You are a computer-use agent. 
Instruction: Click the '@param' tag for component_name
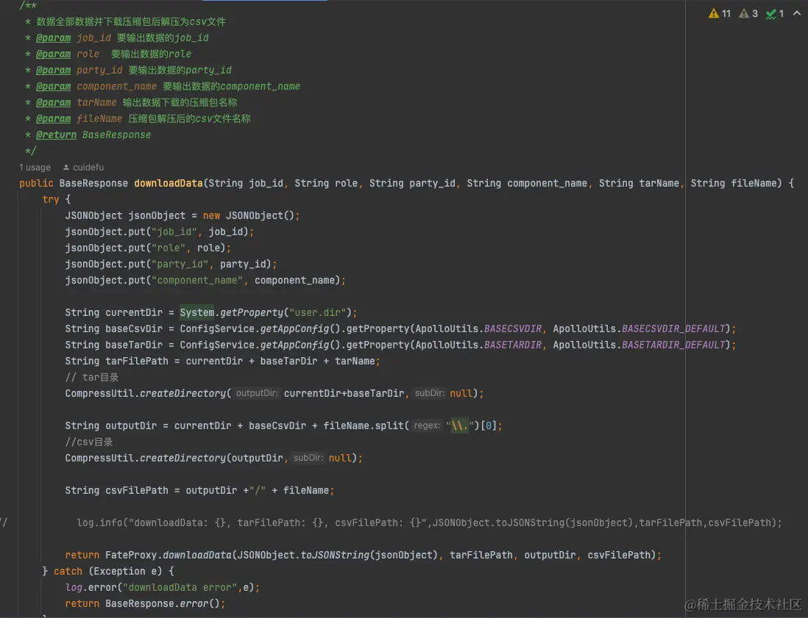[x=54, y=87]
